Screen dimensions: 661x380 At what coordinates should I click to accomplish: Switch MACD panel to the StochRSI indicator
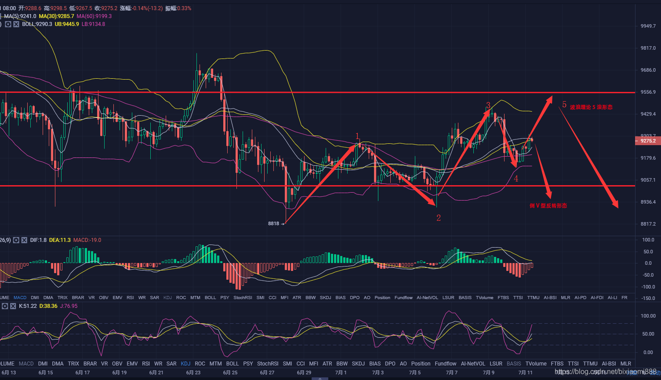click(243, 298)
